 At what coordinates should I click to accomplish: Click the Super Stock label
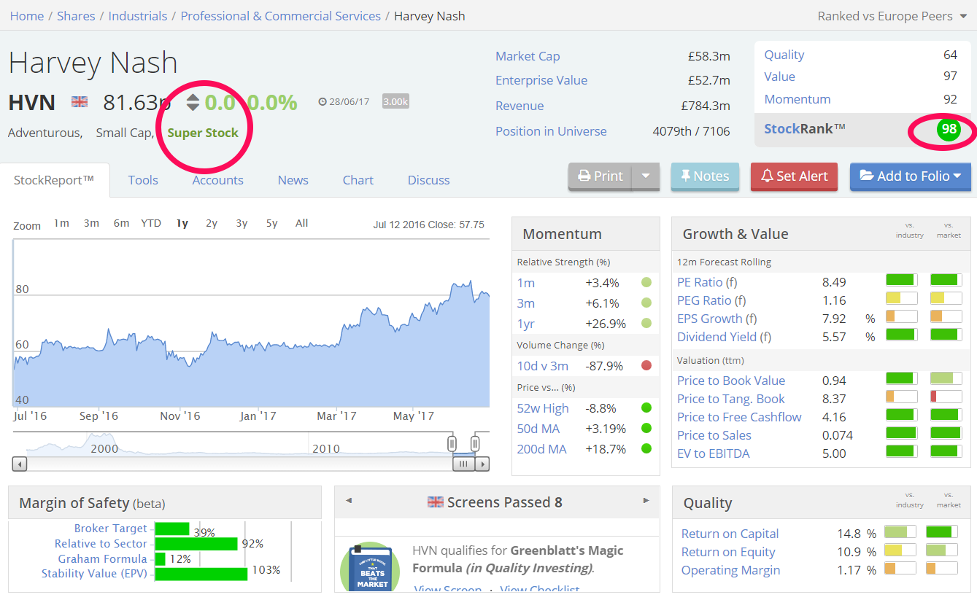pyautogui.click(x=203, y=133)
